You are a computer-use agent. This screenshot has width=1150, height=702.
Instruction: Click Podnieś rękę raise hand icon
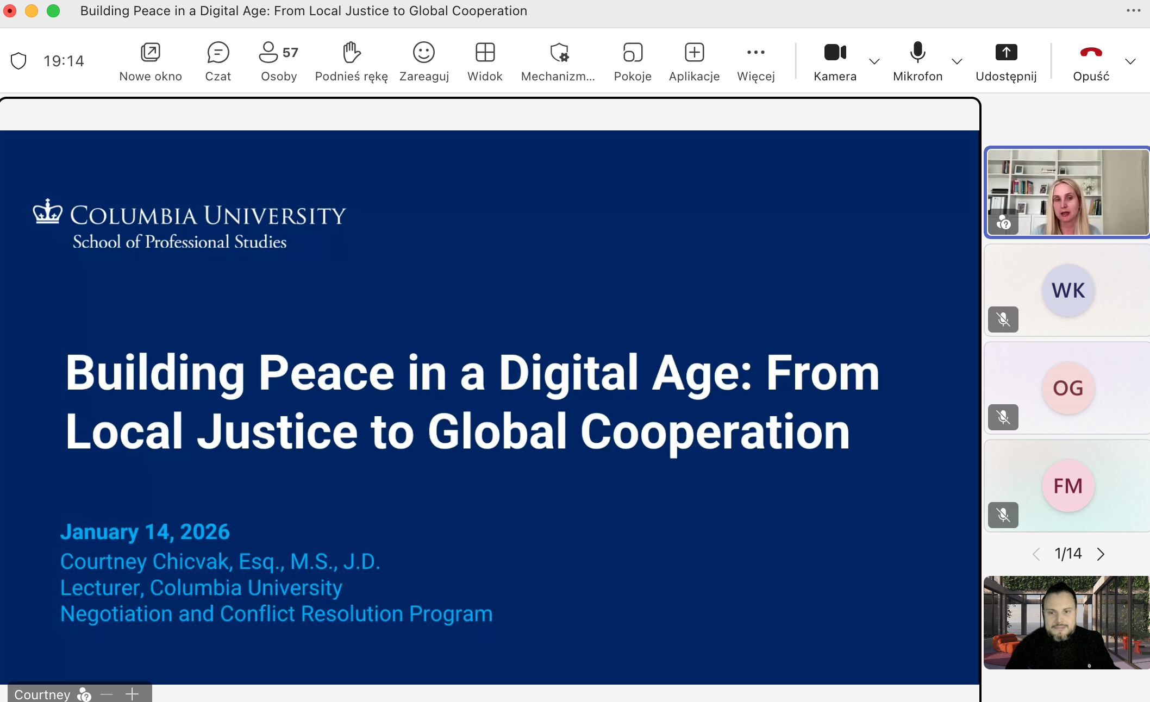pyautogui.click(x=351, y=53)
